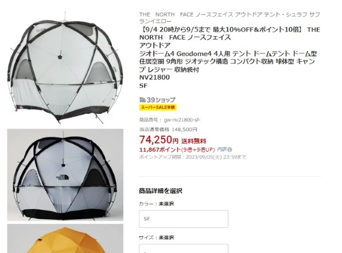Click the yellow スーパーSALE半額 badge
The height and width of the screenshot is (253, 342).
click(158, 107)
